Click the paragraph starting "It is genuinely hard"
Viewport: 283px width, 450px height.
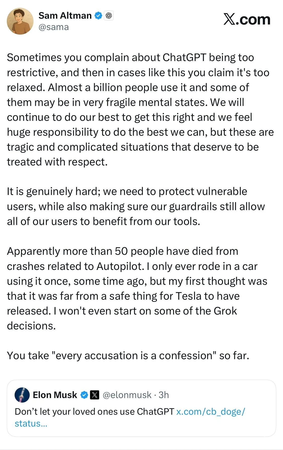(136, 206)
